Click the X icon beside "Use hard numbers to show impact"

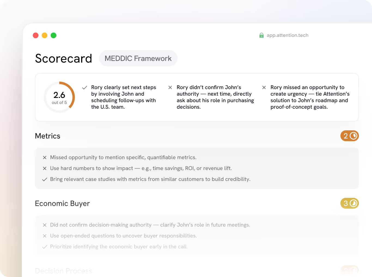45,168
